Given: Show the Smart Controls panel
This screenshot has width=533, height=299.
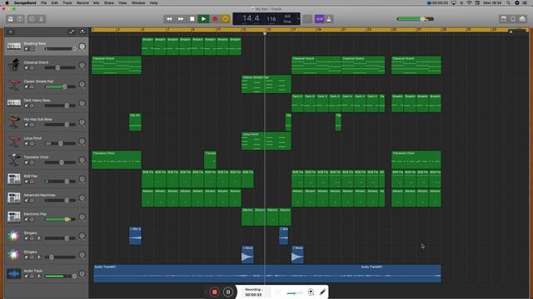Looking at the screenshot, I should [32, 19].
